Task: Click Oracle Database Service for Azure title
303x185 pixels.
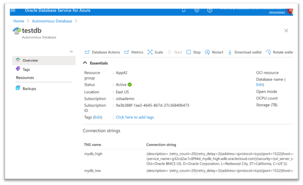Action: [x=58, y=10]
